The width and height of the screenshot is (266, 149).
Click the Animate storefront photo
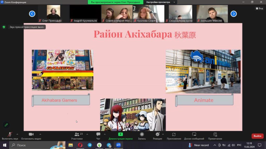click(x=203, y=72)
